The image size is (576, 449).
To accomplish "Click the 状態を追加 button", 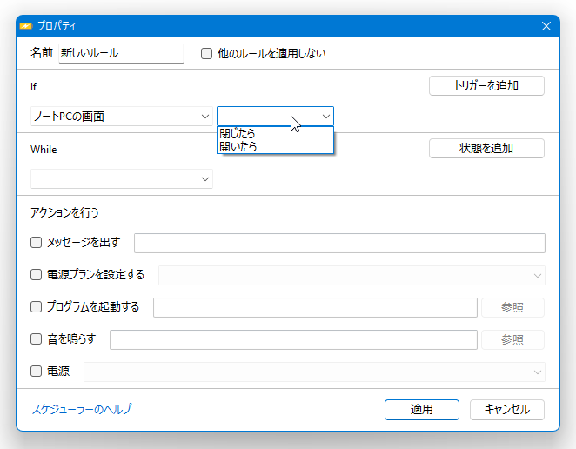I will [x=486, y=149].
